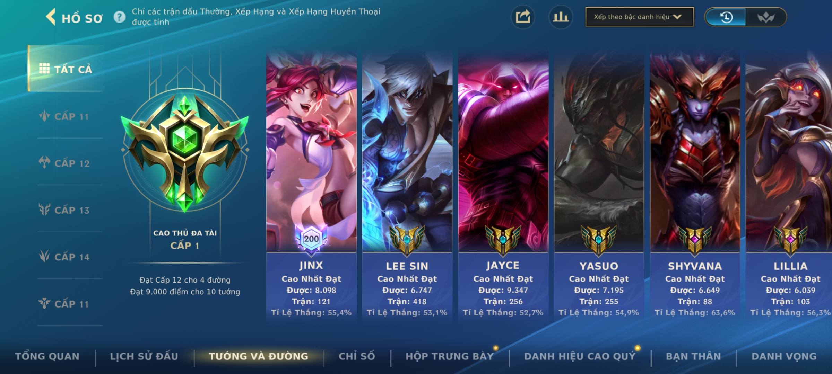Expand the Xếp theo bậc danh hiệu dropdown
Viewport: 832px width, 374px height.
pyautogui.click(x=640, y=17)
